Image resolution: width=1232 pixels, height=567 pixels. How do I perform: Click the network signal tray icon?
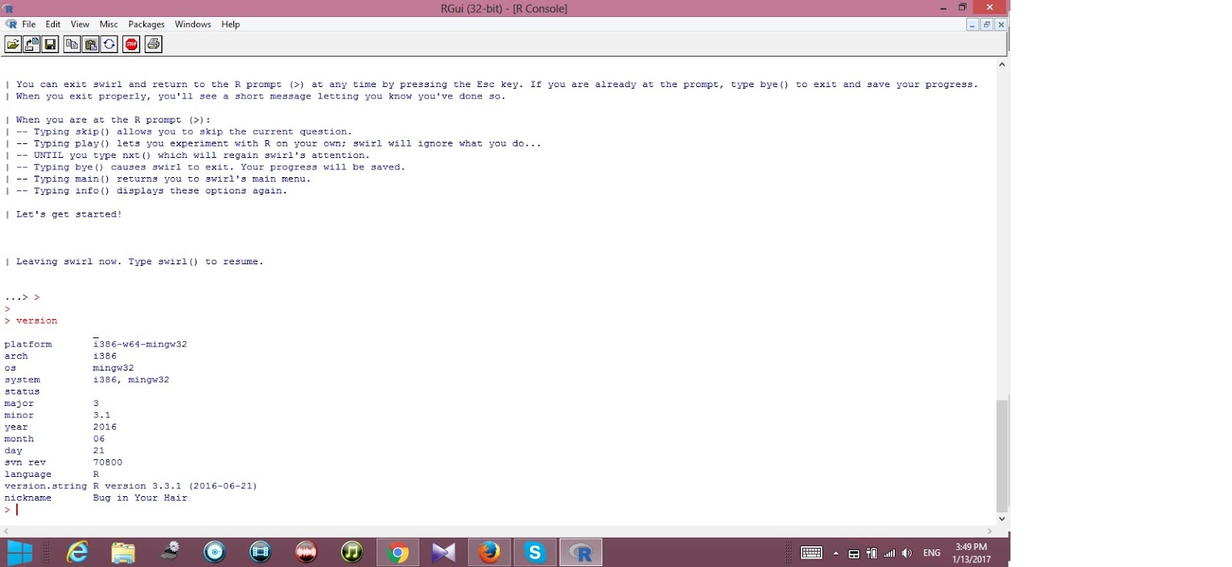click(890, 553)
